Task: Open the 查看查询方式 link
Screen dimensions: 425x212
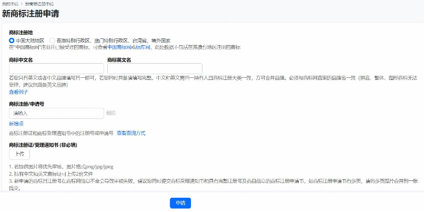Action: pos(131,133)
